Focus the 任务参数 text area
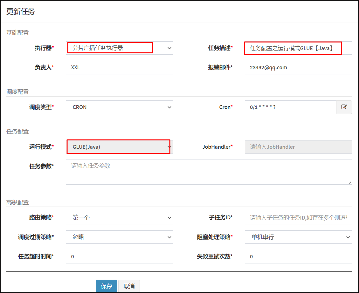The image size is (359, 293). [x=209, y=172]
